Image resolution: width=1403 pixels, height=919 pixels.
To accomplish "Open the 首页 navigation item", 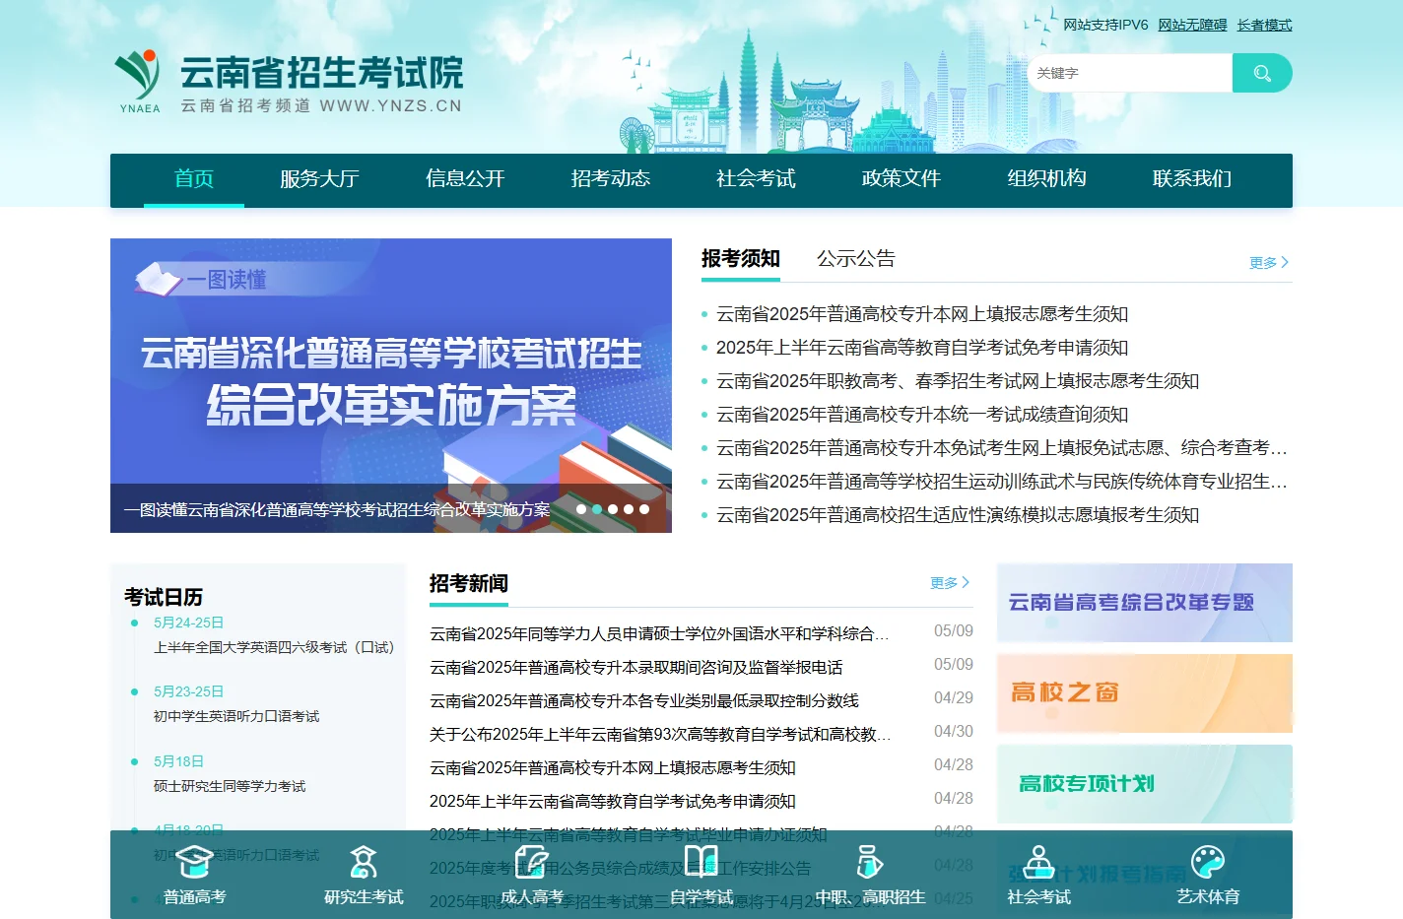I will (x=194, y=179).
